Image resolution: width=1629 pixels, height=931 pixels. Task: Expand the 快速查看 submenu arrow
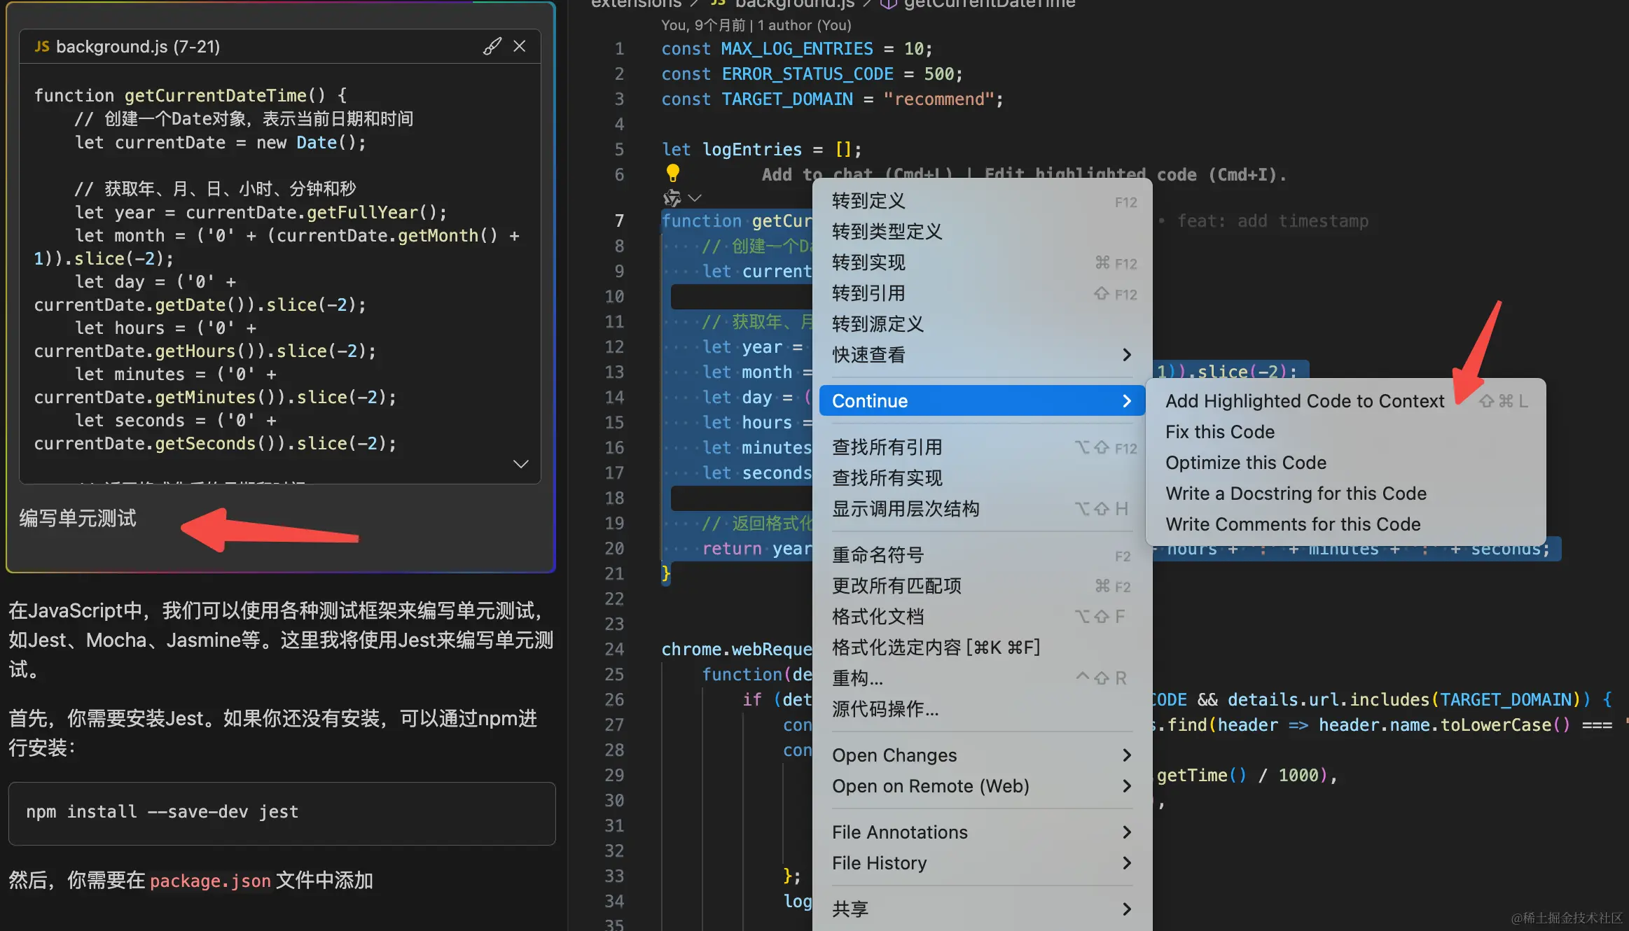1126,355
